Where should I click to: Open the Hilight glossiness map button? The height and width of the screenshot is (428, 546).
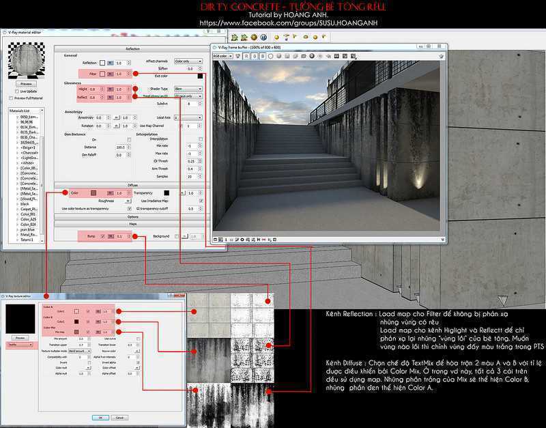coord(110,89)
